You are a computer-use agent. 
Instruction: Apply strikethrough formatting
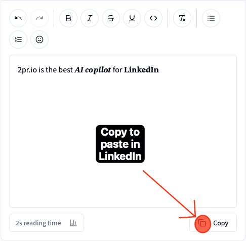[x=111, y=18]
